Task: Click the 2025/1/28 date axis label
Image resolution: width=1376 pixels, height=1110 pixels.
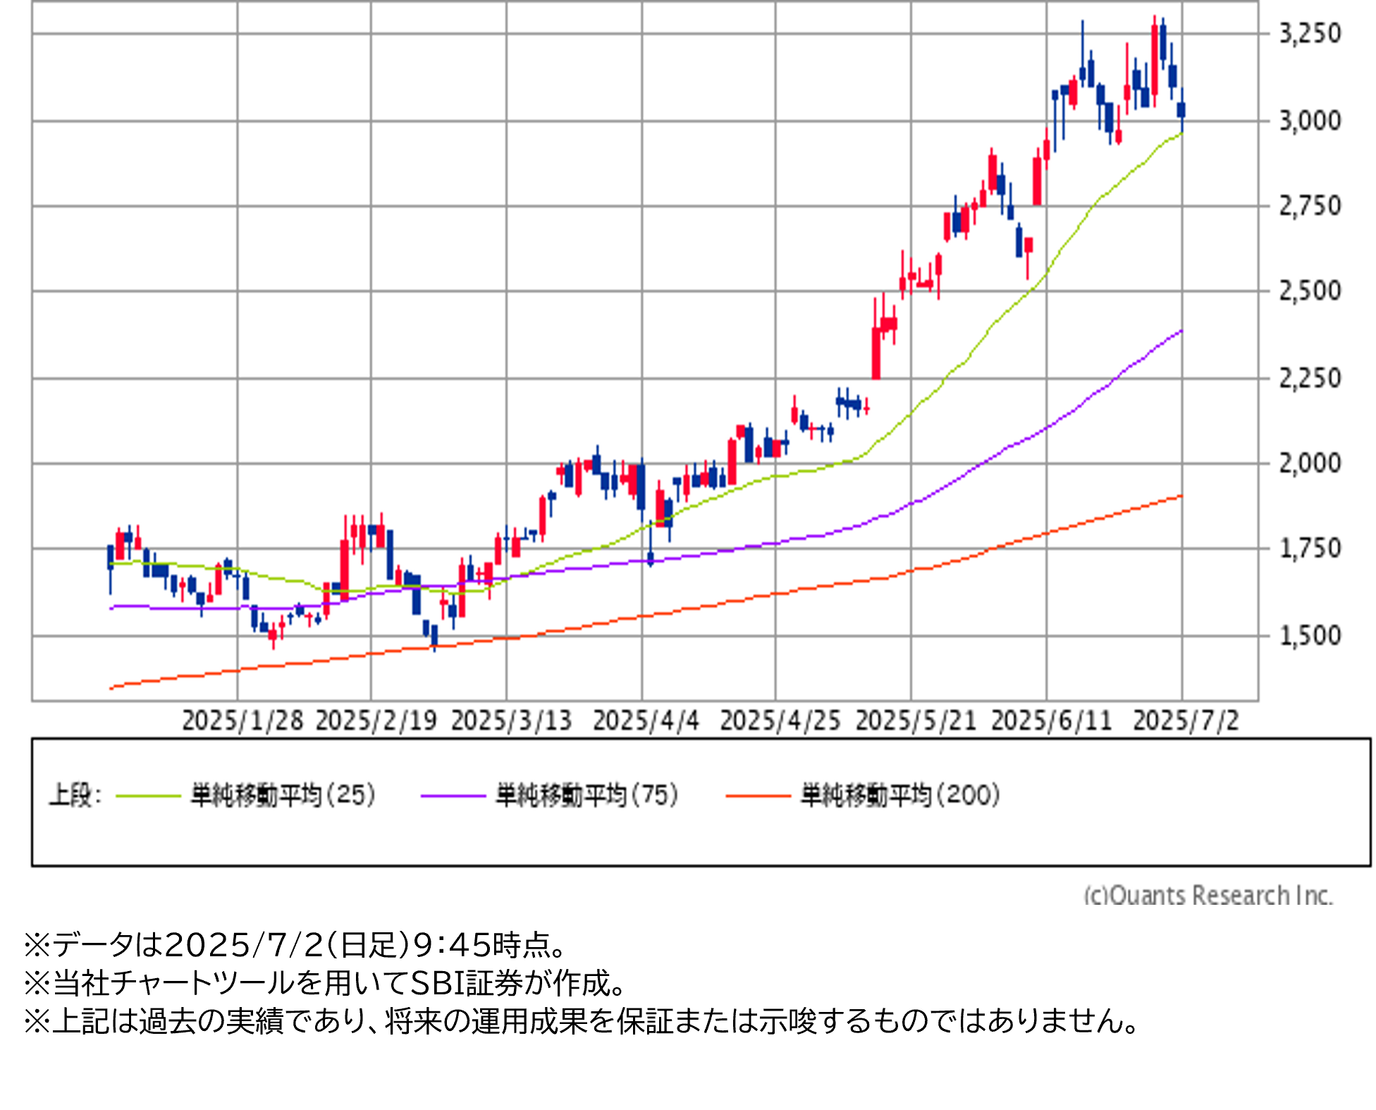Action: [242, 721]
